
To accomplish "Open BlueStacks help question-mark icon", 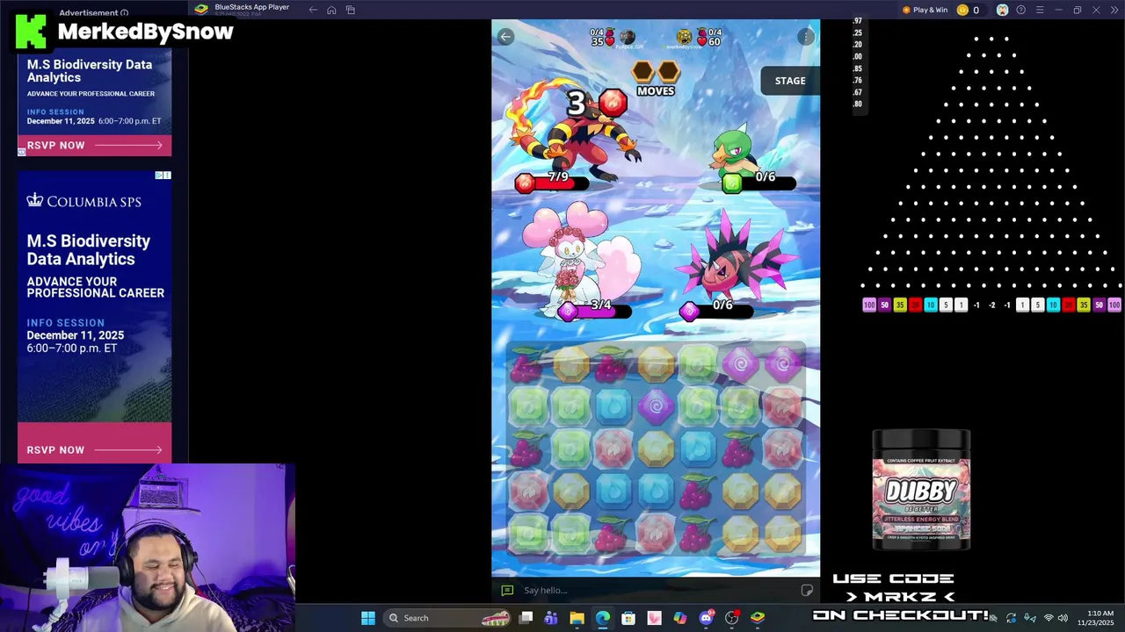I will click(x=1020, y=10).
